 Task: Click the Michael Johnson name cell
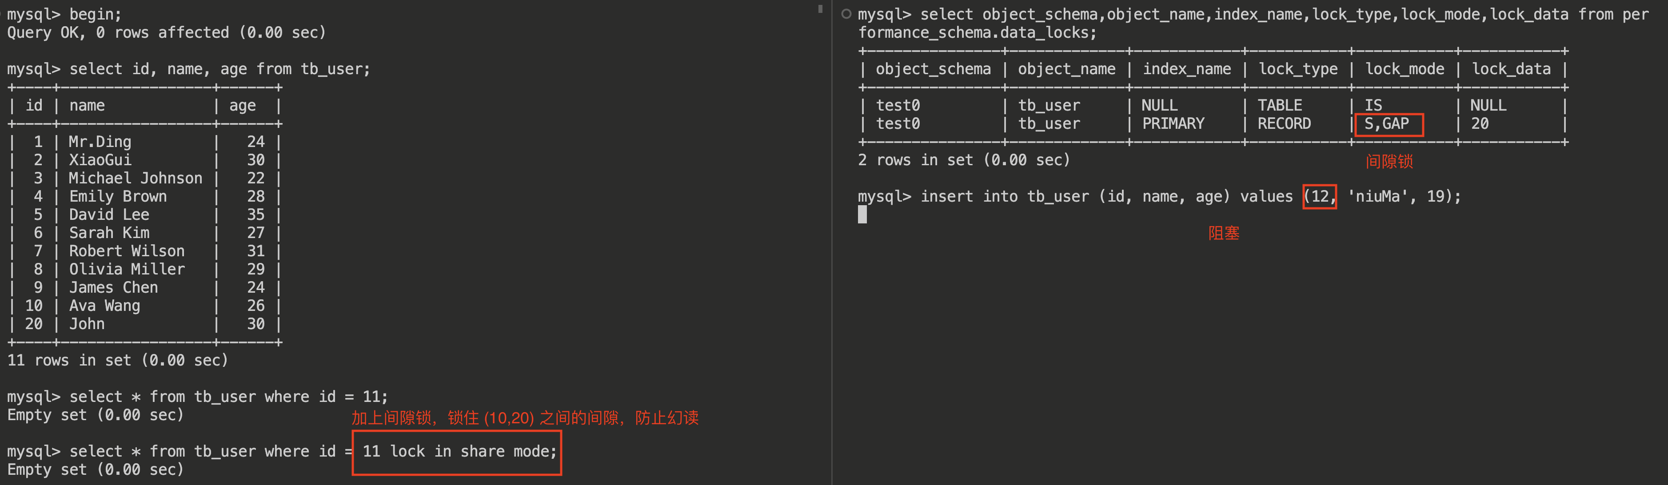pyautogui.click(x=136, y=178)
